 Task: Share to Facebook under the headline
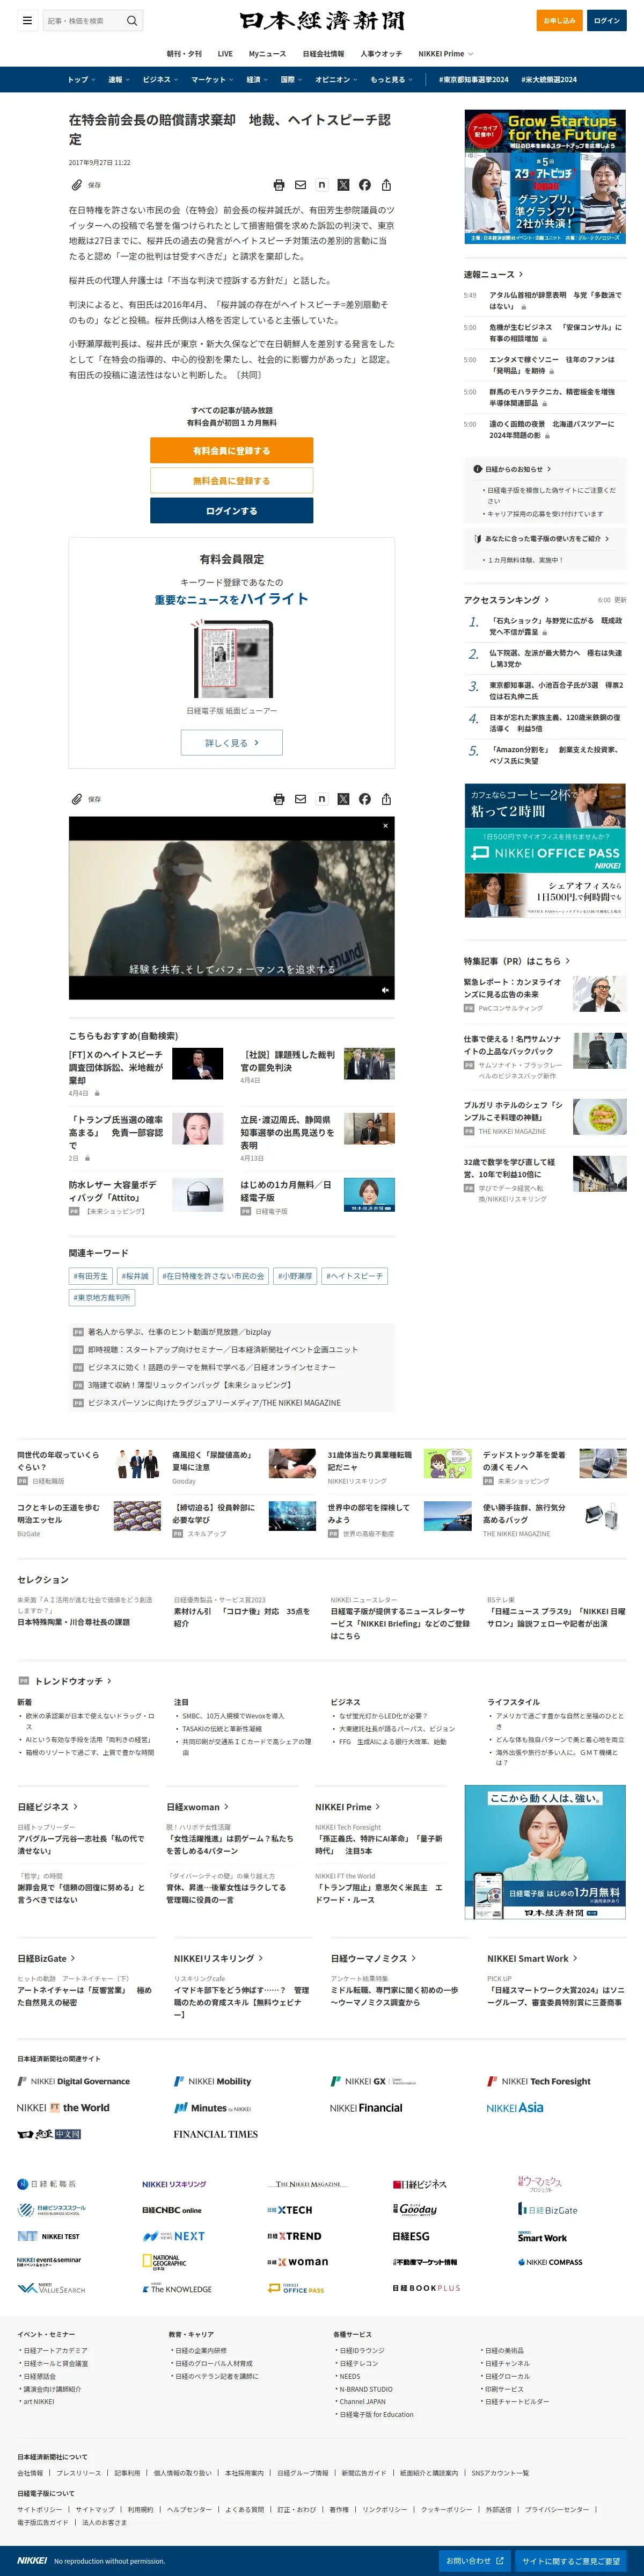pyautogui.click(x=364, y=185)
